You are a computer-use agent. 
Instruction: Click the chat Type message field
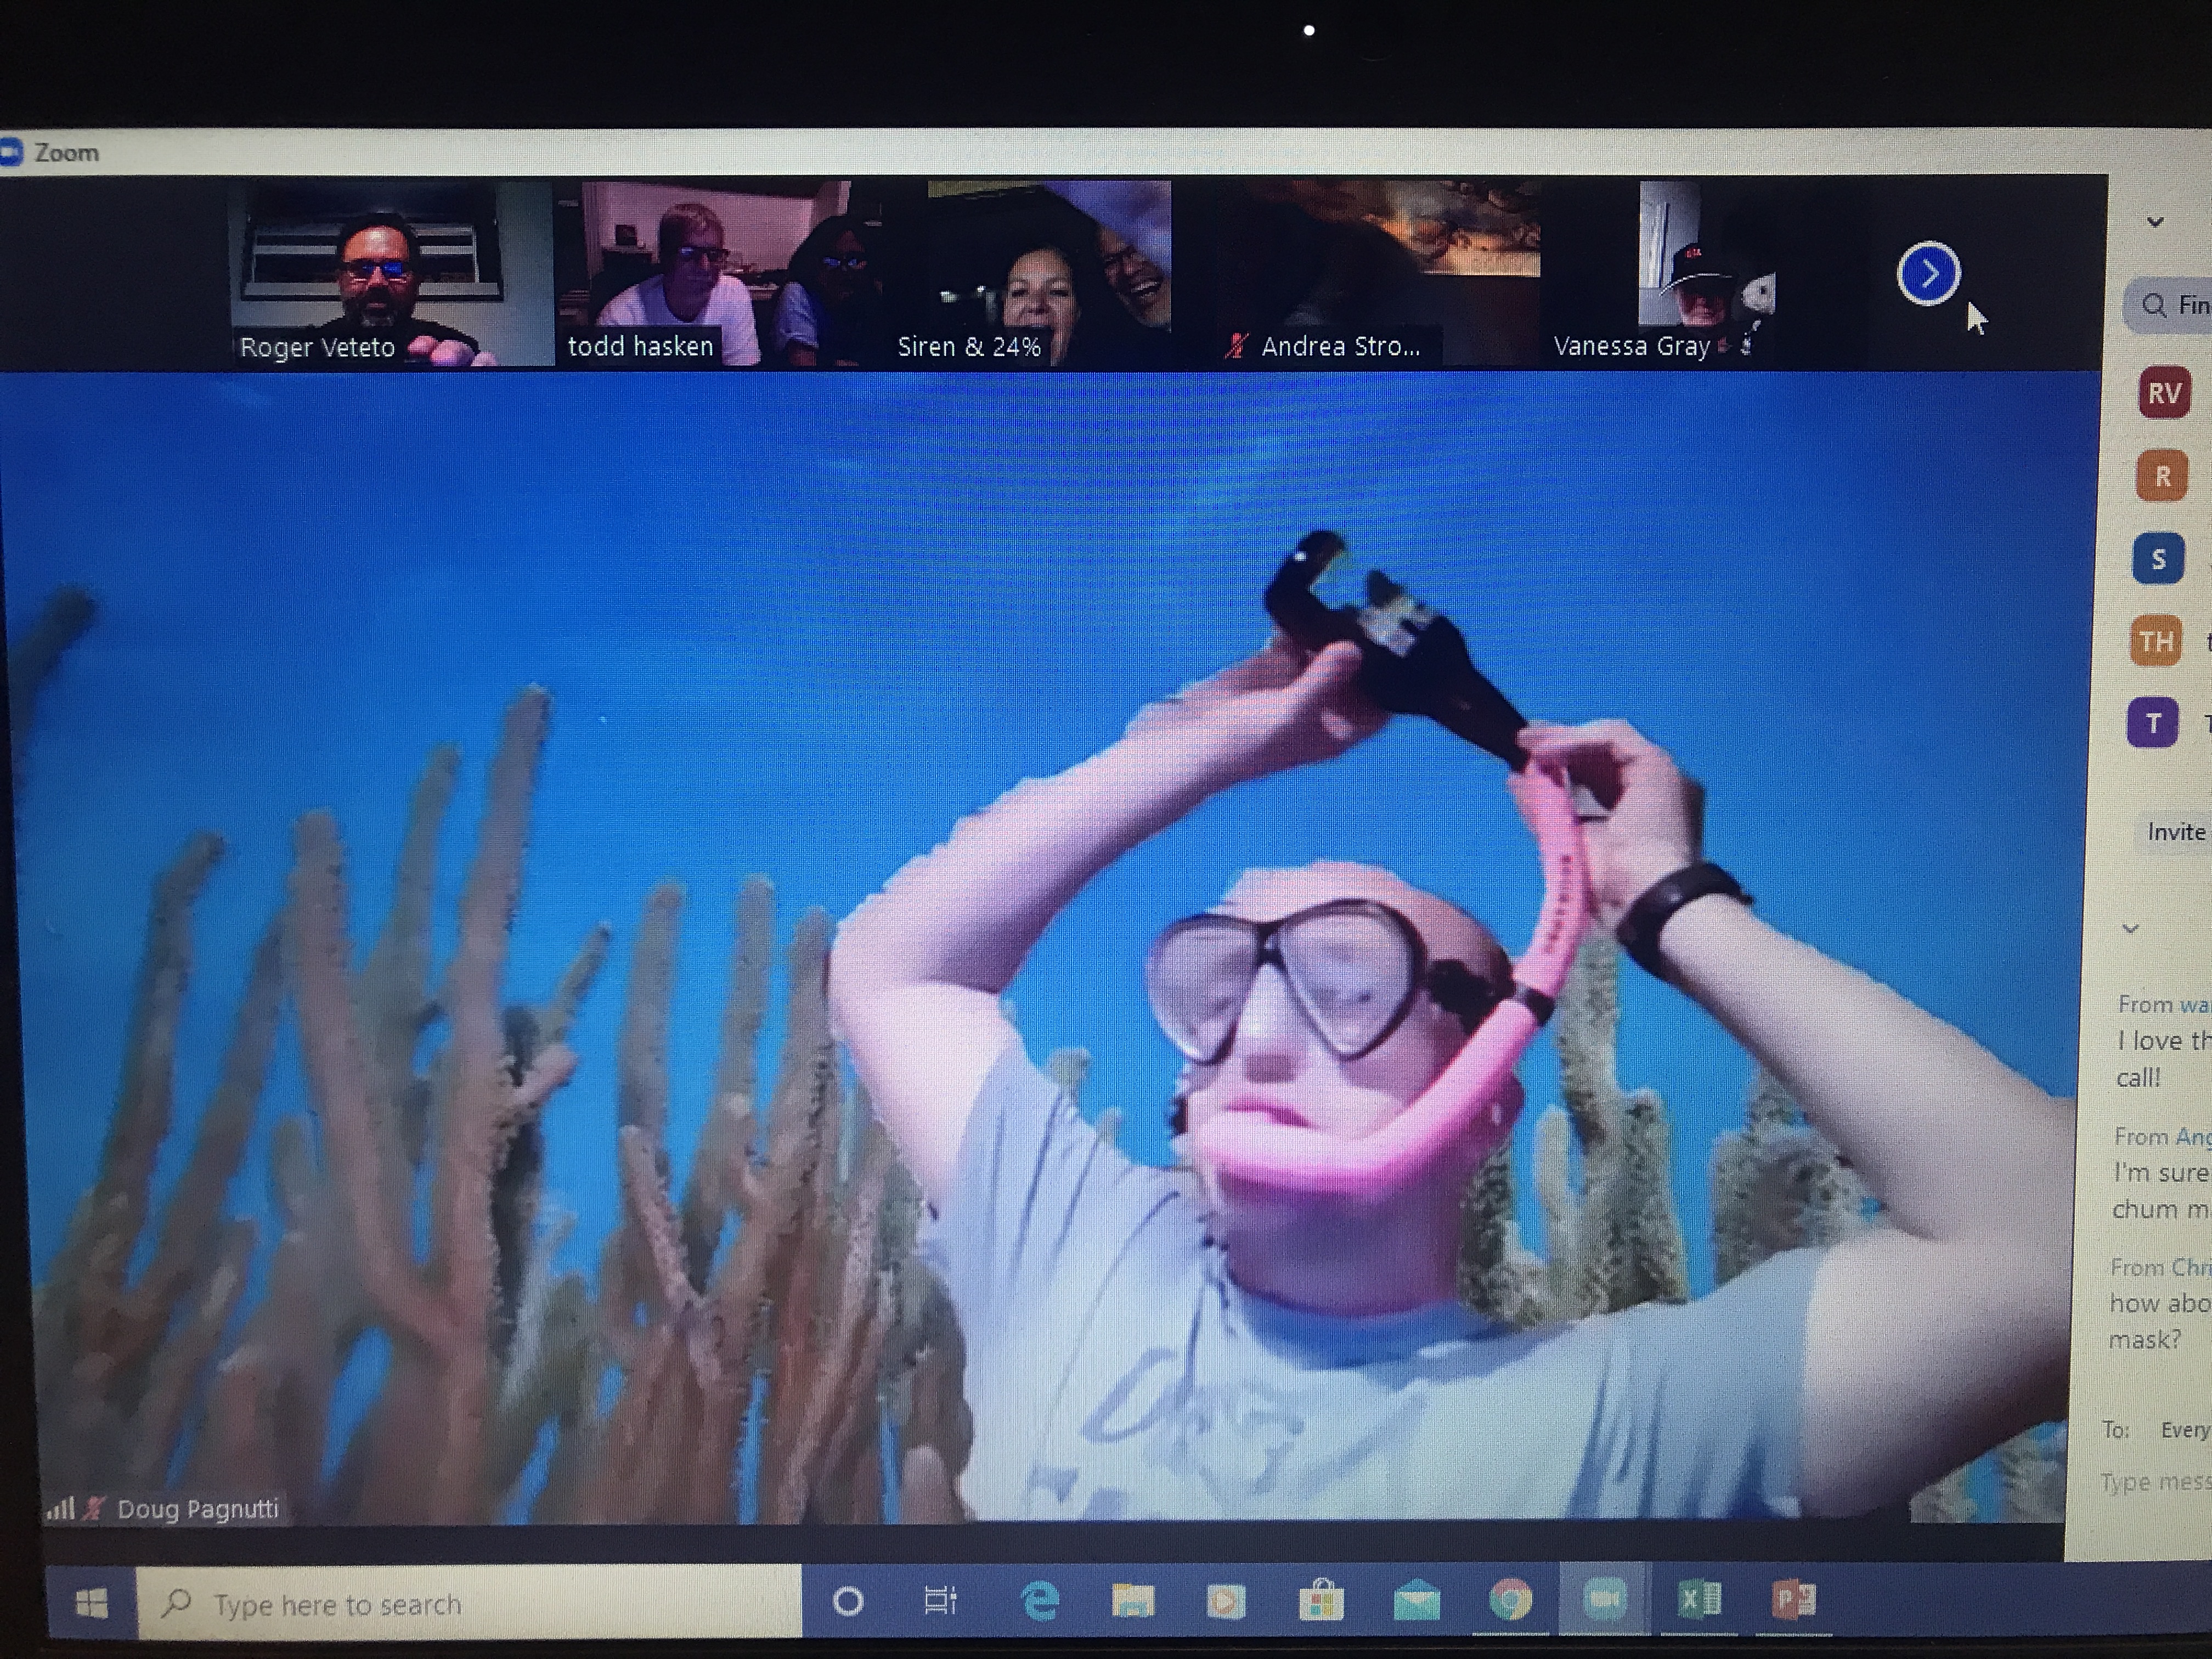[2155, 1482]
